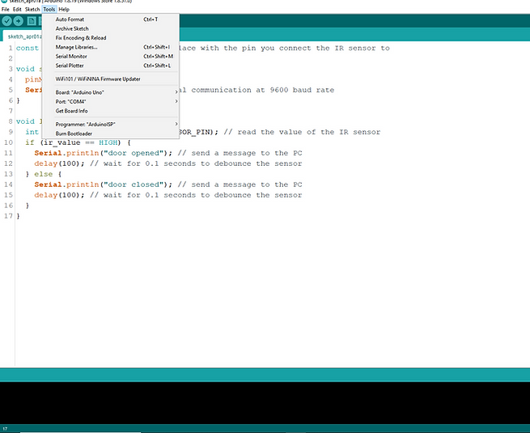Screen dimensions: 530x433
Task: Open Manage Libraries...
Action: click(x=111, y=47)
